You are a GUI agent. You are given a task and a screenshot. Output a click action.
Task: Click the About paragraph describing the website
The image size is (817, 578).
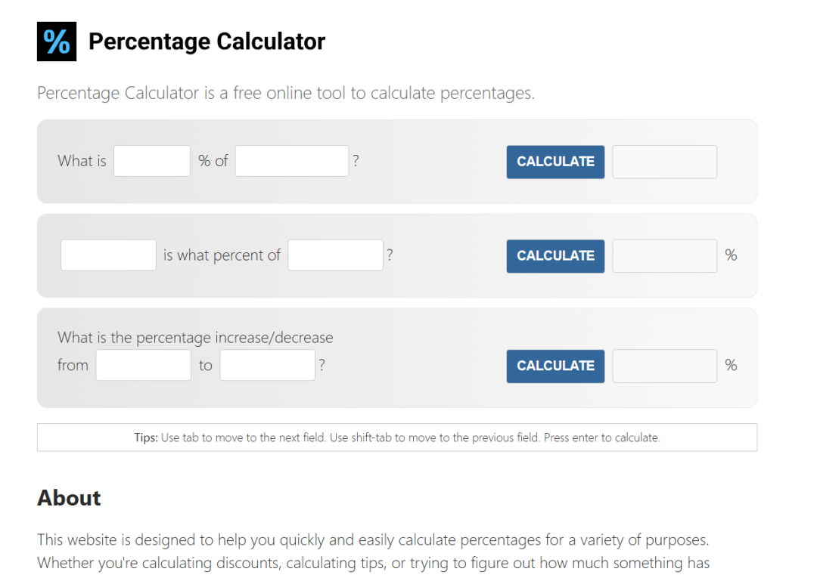click(373, 552)
